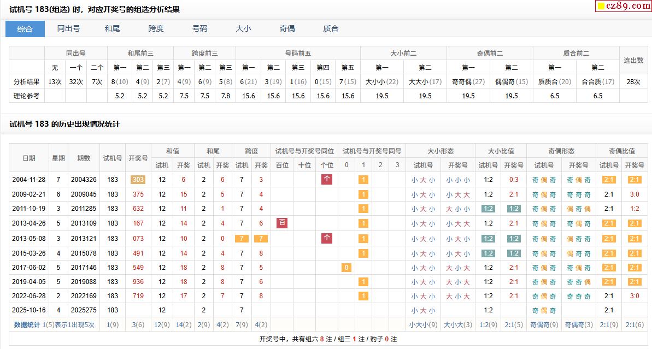Viewport: 652px width, 349px height.
Task: Click the red 百 position badge
Action: pos(282,223)
